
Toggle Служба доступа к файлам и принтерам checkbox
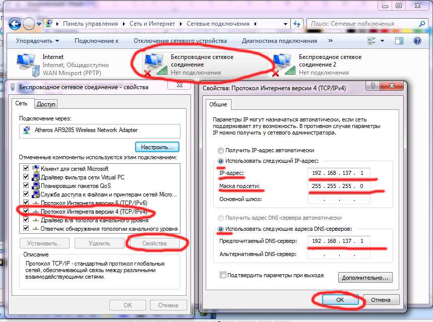click(26, 194)
